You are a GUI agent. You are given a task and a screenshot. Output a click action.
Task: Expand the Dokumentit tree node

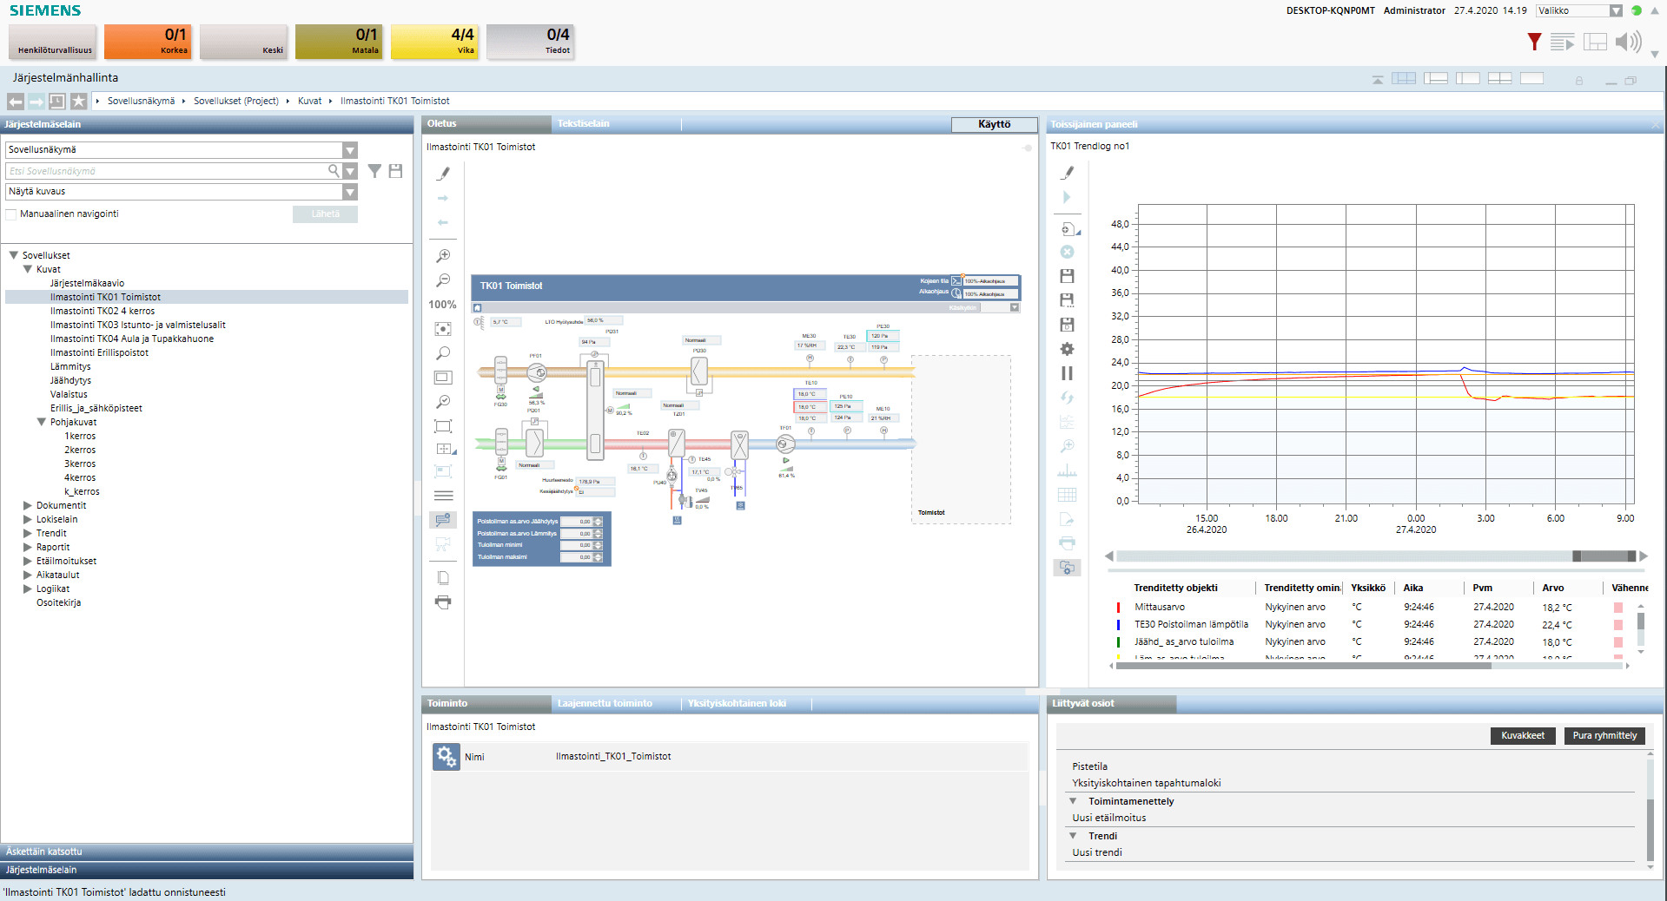28,505
